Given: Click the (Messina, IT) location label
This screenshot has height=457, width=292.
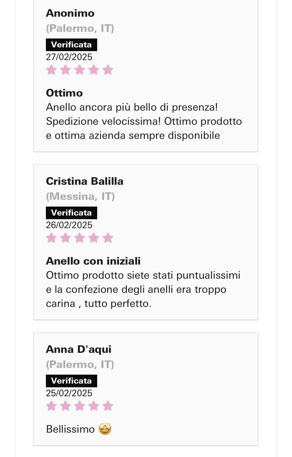Looking at the screenshot, I should pyautogui.click(x=80, y=196).
